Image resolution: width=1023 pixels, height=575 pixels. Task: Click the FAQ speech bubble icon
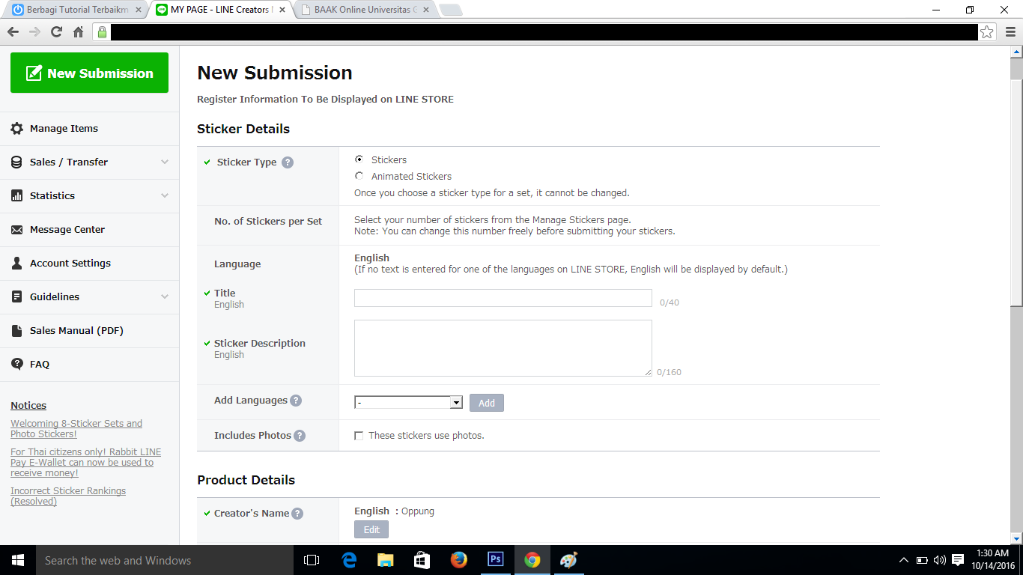pyautogui.click(x=16, y=365)
